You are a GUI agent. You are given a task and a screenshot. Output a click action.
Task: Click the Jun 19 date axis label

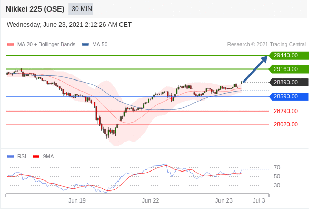77,200
